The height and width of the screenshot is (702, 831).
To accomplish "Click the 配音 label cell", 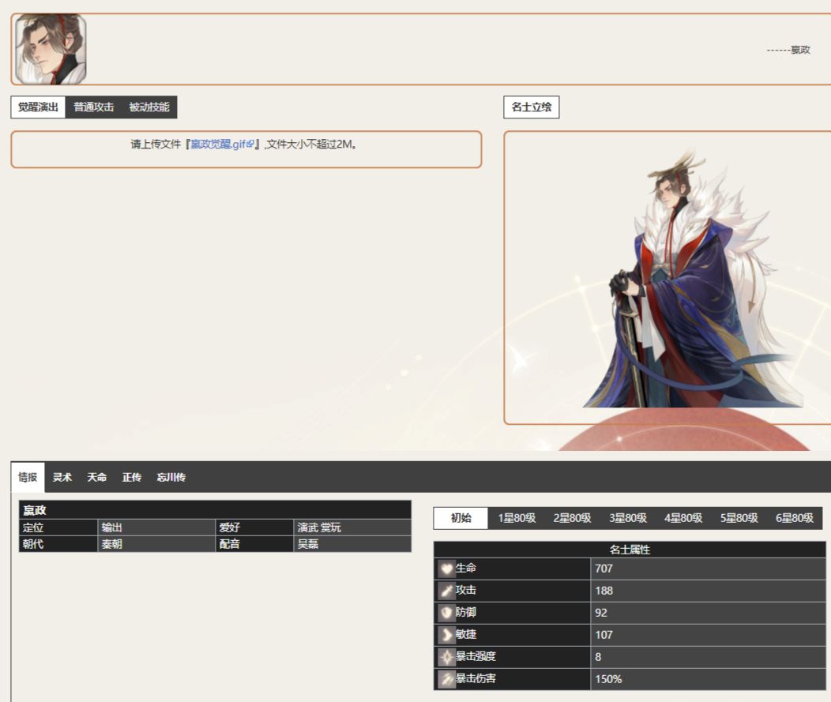I will click(254, 544).
